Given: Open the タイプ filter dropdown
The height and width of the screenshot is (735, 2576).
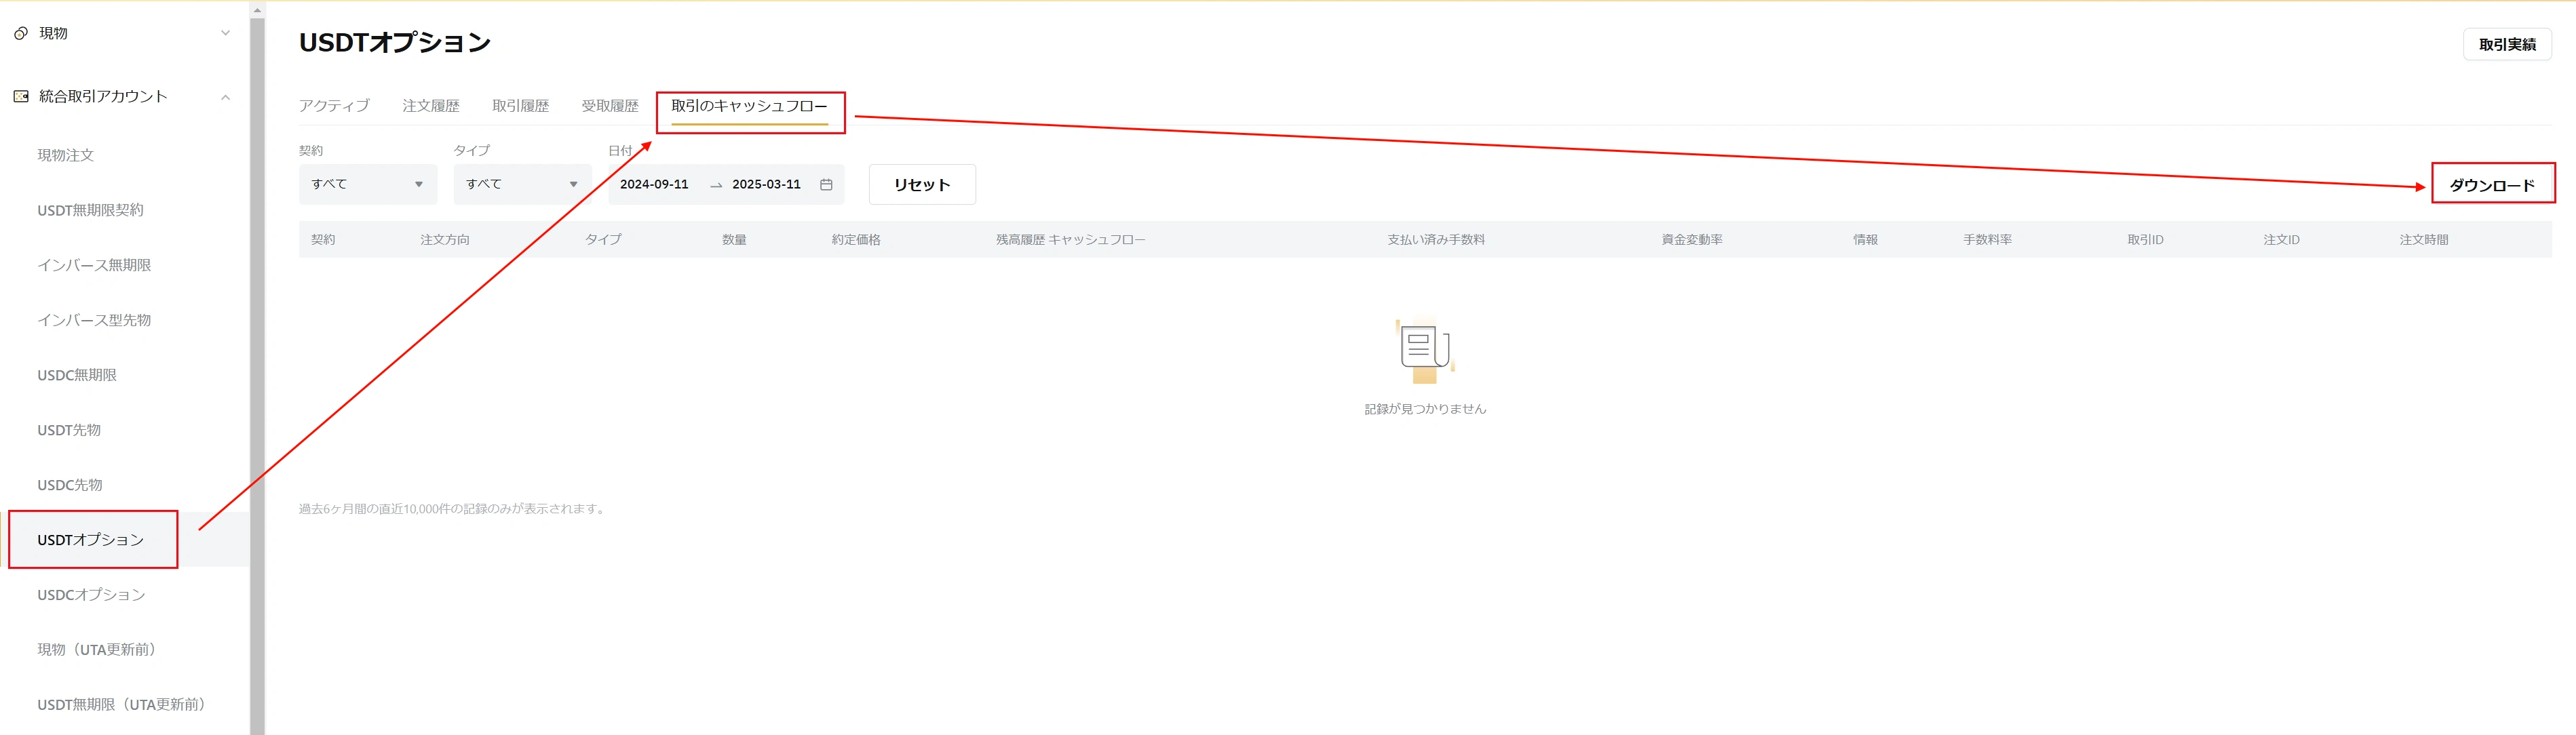Looking at the screenshot, I should point(522,184).
